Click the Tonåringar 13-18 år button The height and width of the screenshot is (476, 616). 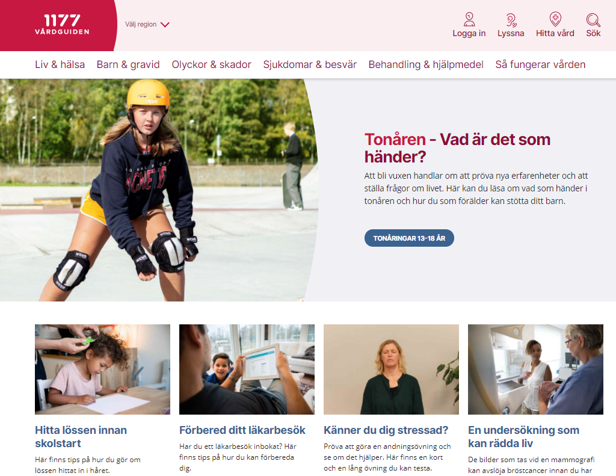tap(409, 238)
